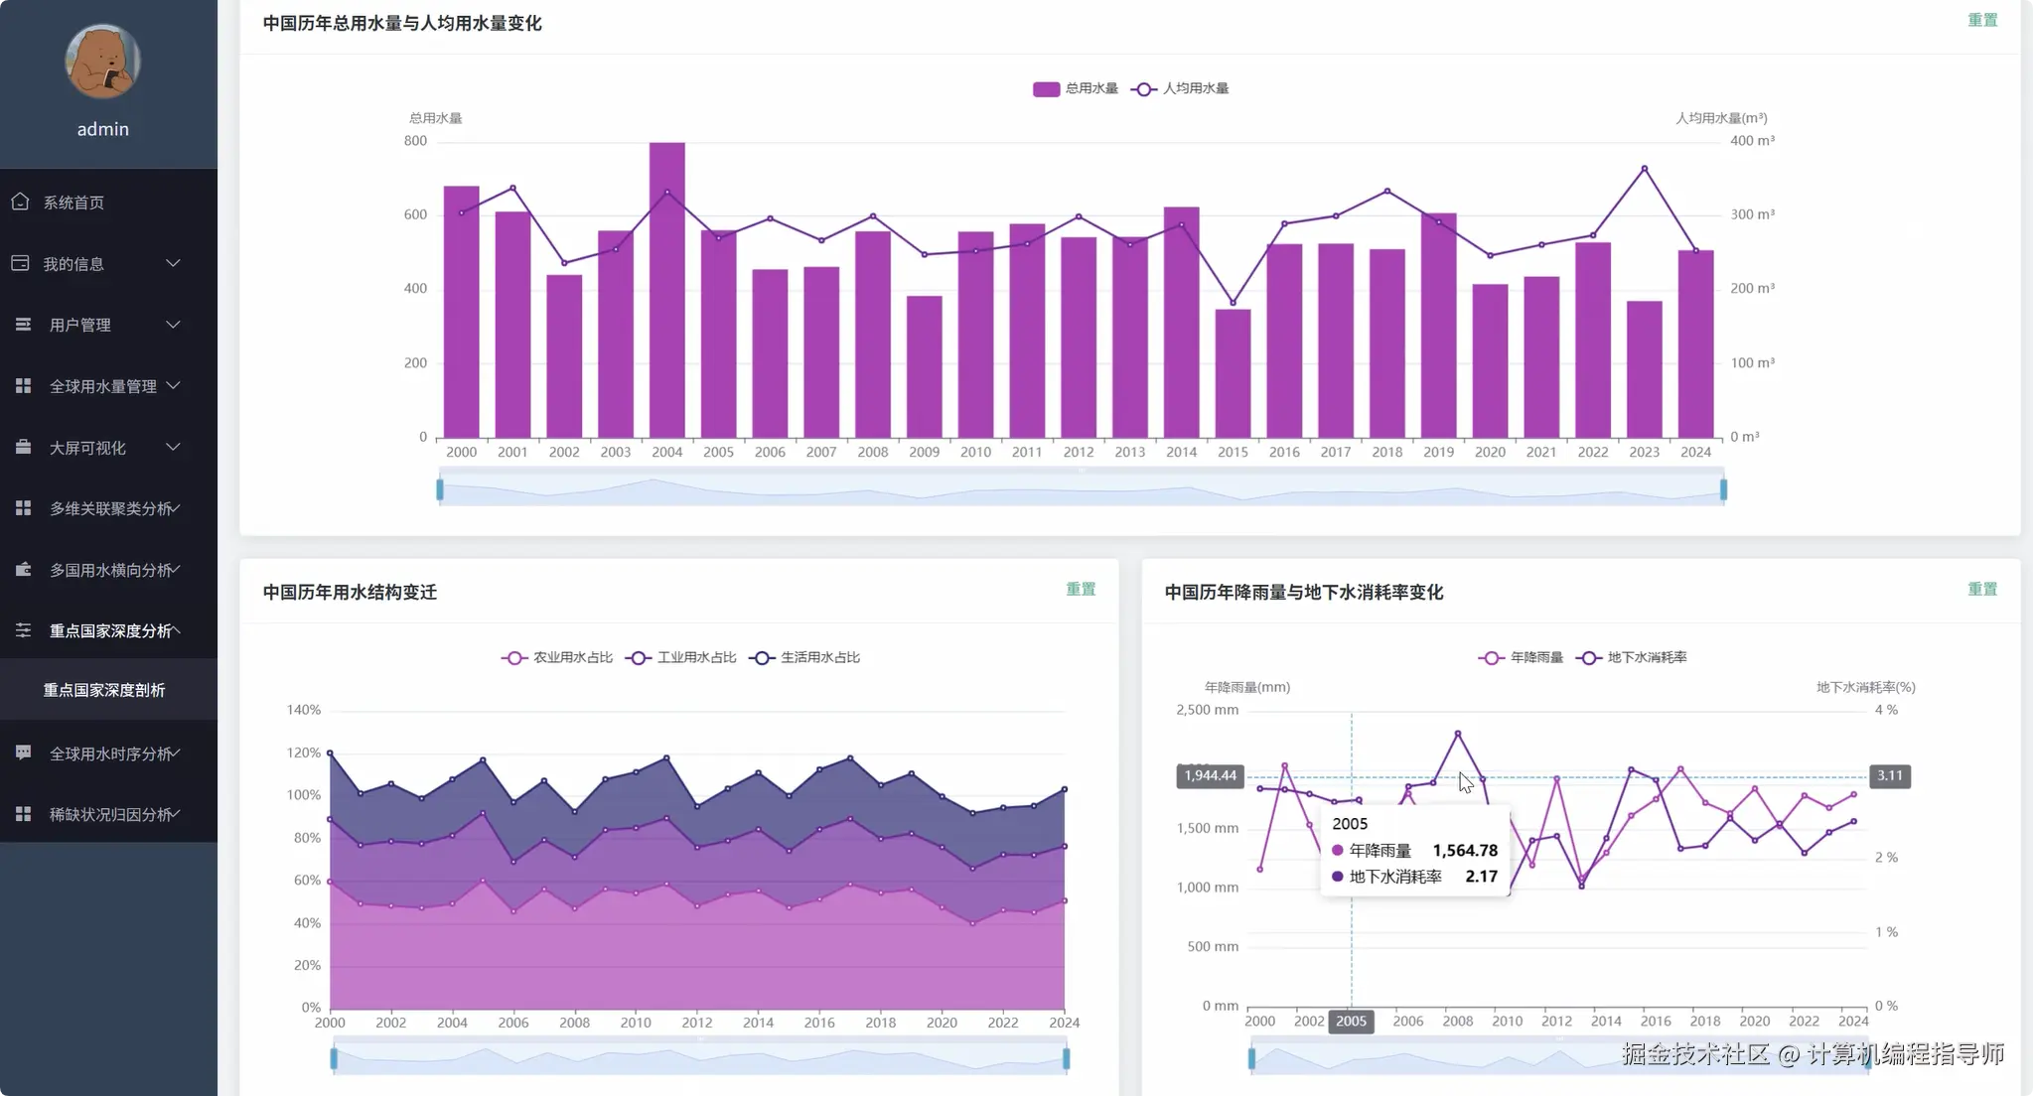
Task: Click right zoom handle of top chart slider
Action: point(1723,489)
